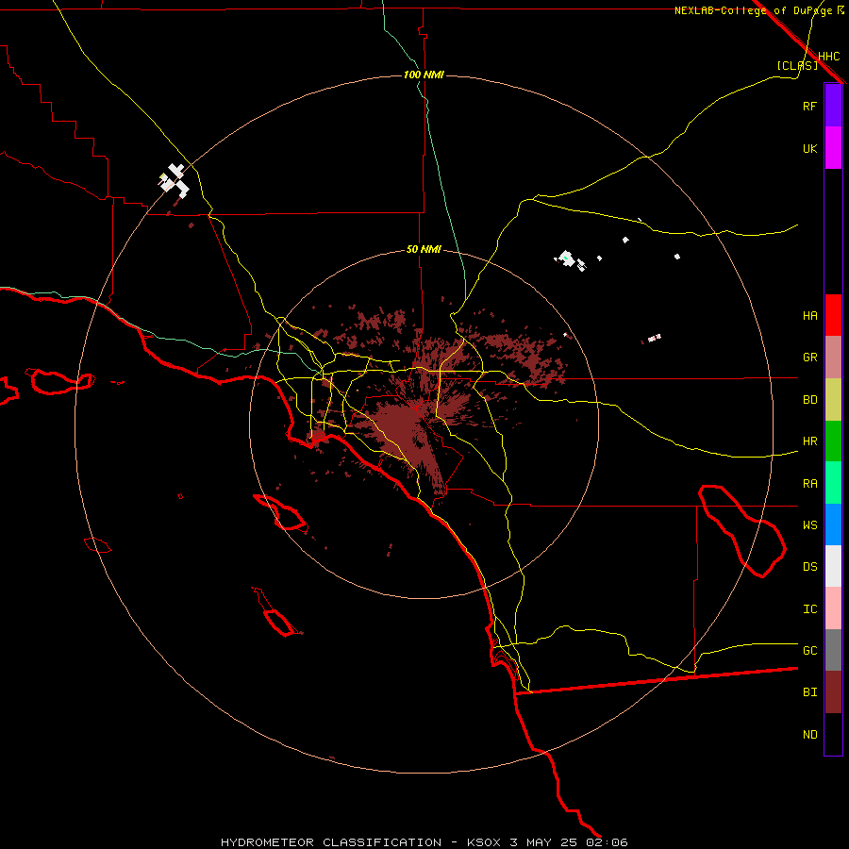The width and height of the screenshot is (849, 849).
Task: Click the DS white legend swatch
Action: click(833, 566)
